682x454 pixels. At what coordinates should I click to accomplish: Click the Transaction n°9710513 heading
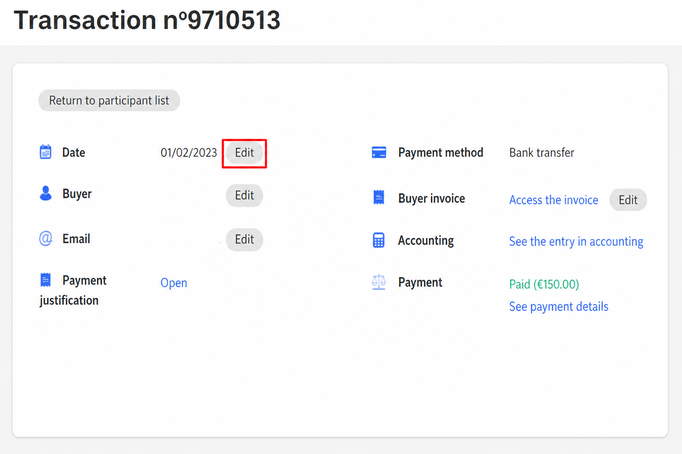[147, 20]
